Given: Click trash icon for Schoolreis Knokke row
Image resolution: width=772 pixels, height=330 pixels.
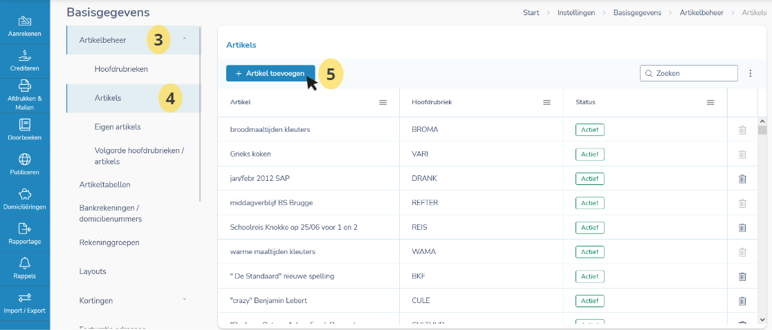Looking at the screenshot, I should [742, 227].
